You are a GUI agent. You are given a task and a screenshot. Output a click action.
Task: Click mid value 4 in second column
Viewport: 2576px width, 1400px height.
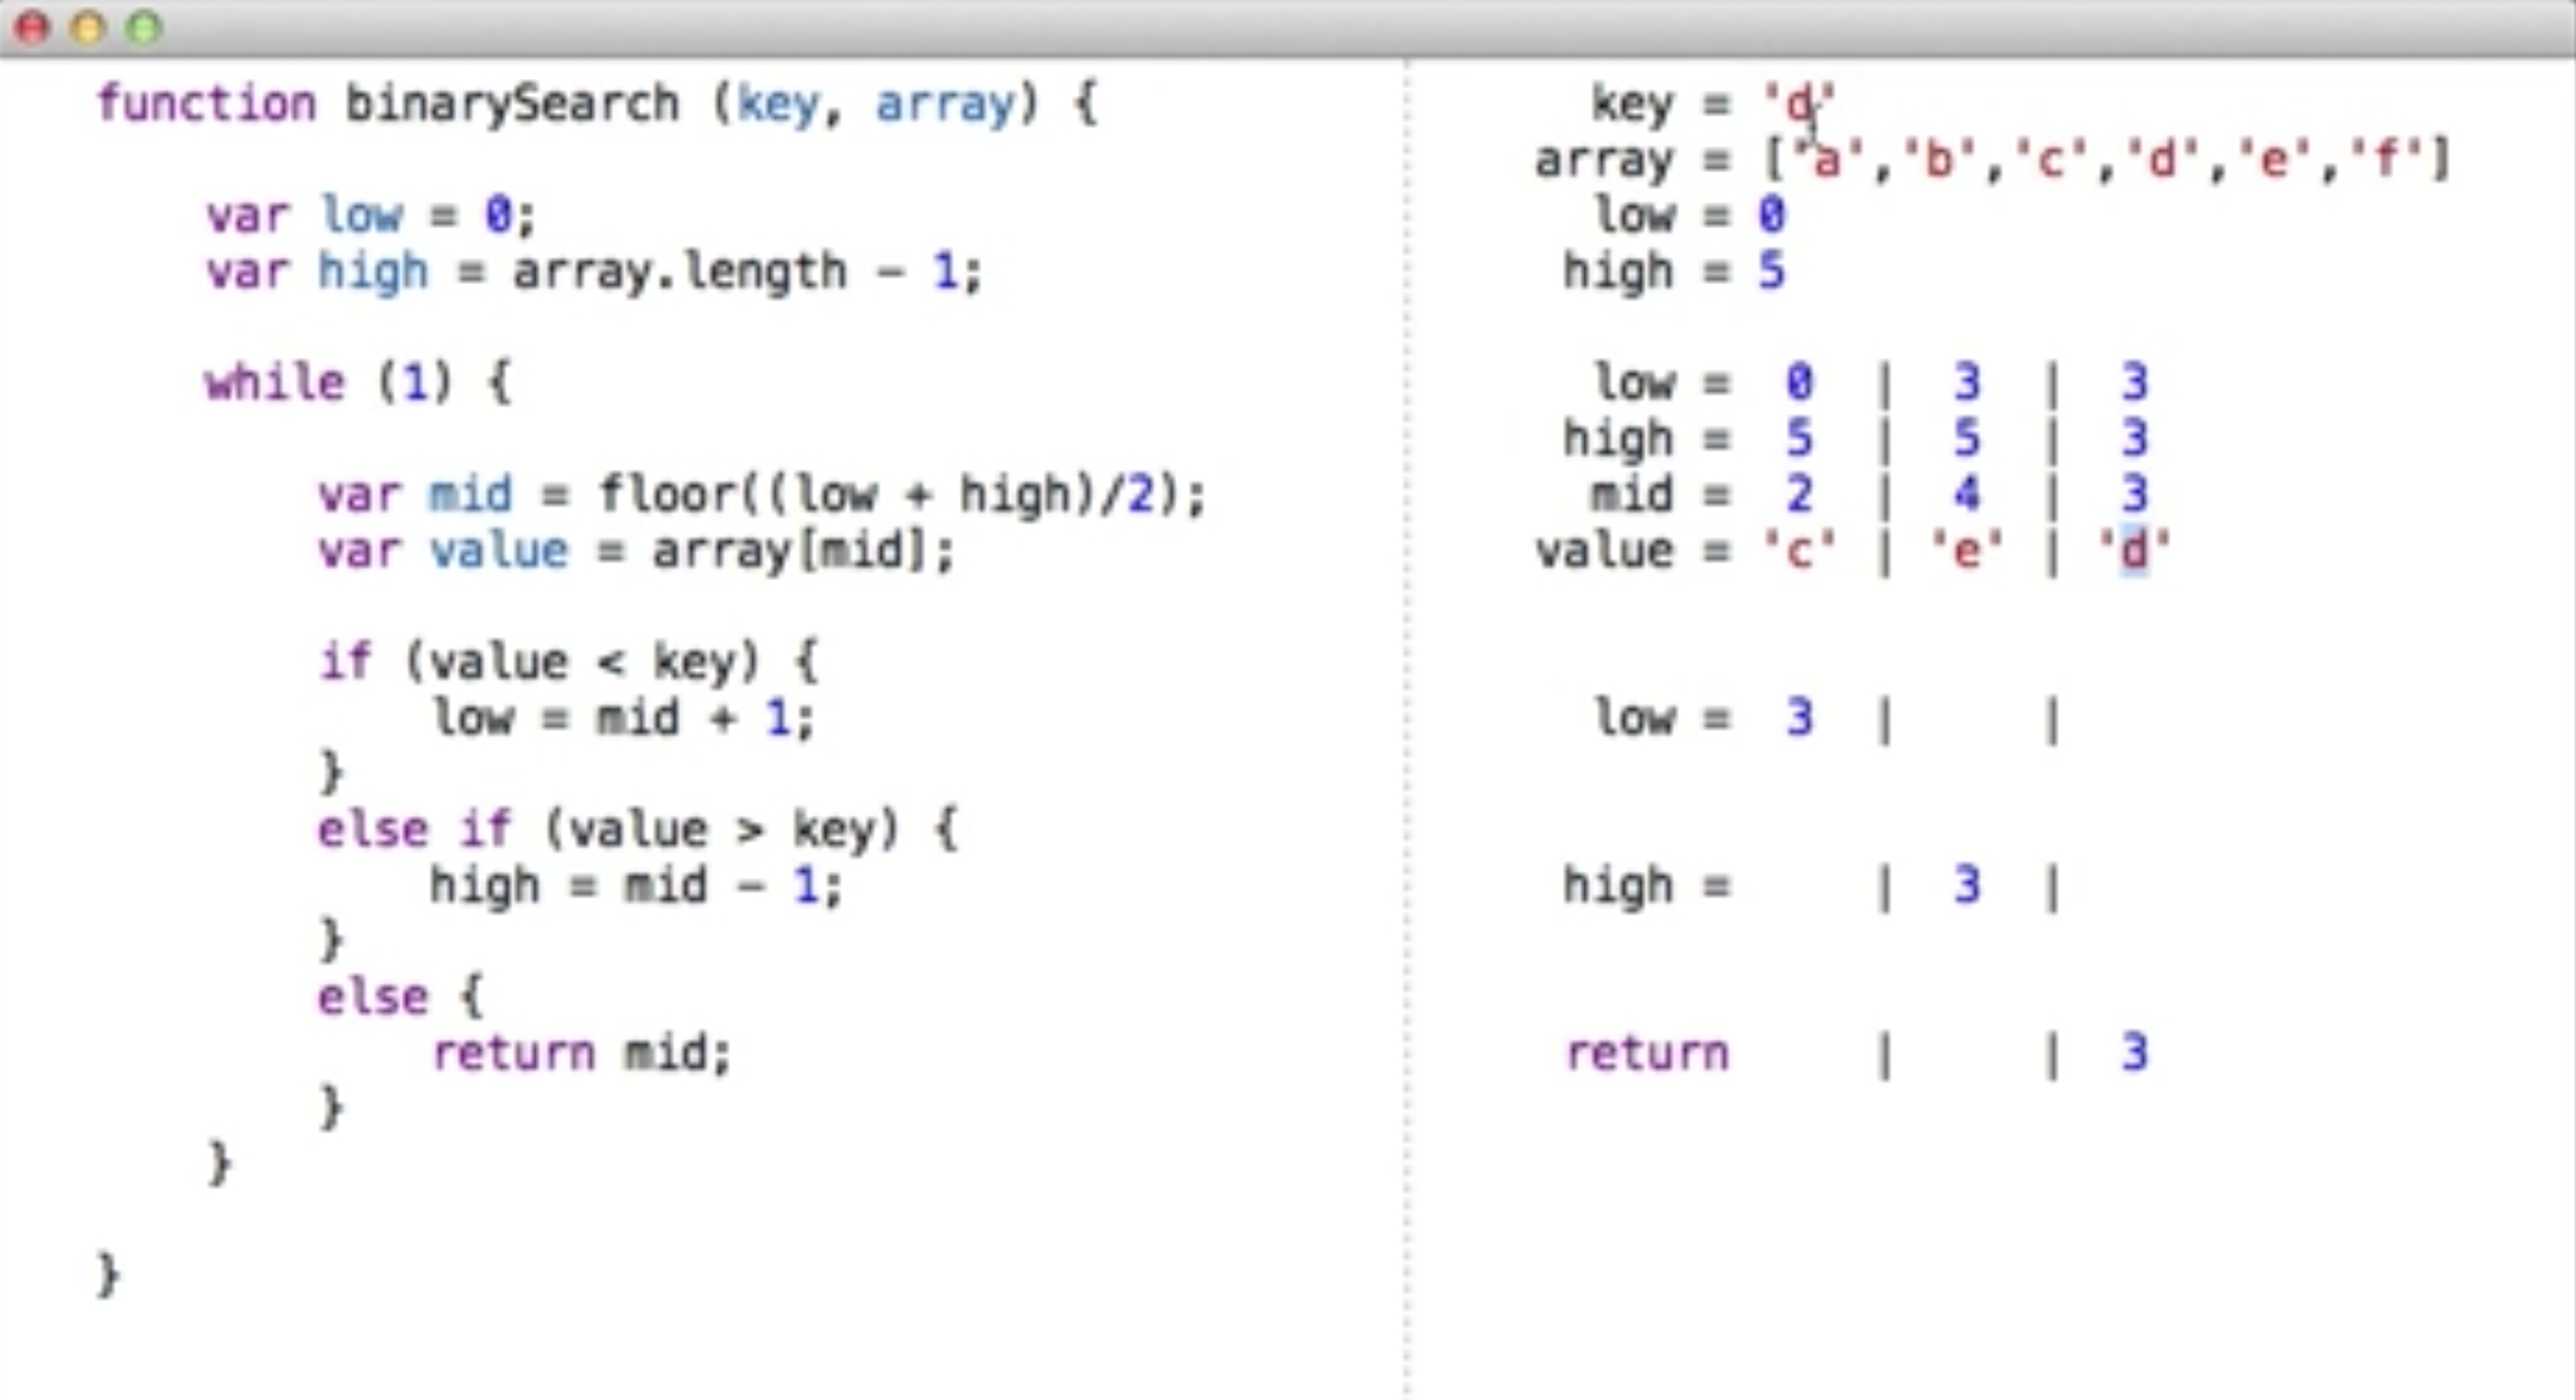coord(1966,494)
